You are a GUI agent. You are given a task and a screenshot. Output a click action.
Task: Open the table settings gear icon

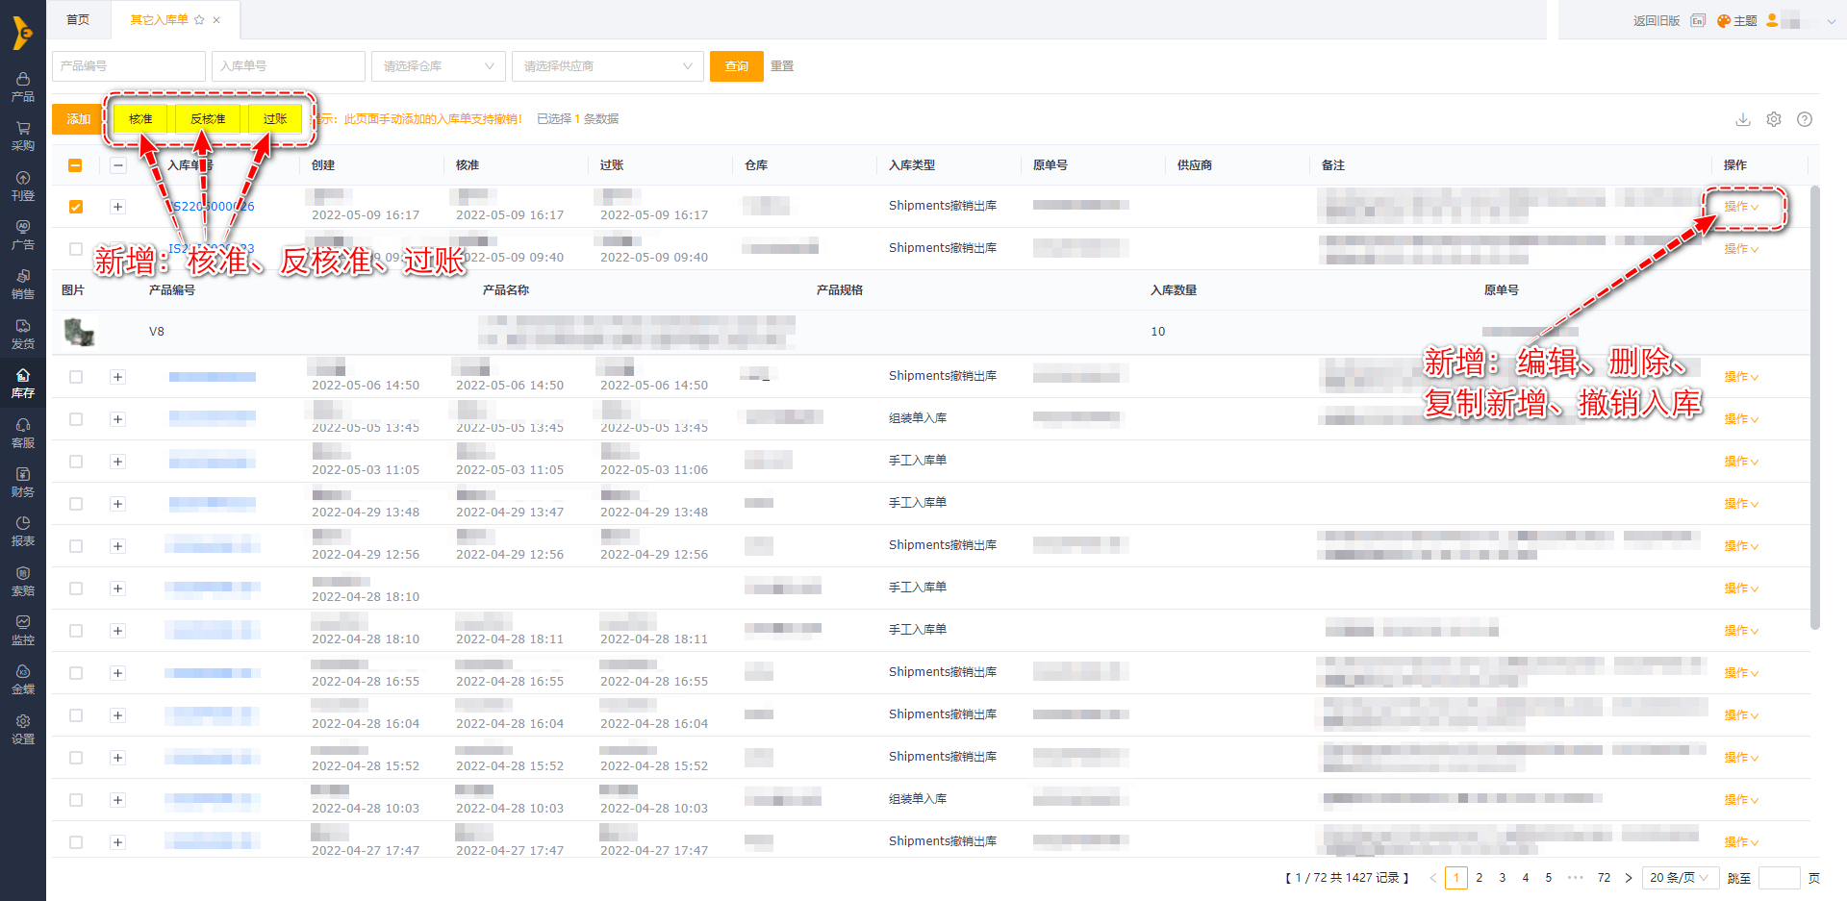coord(1773,119)
